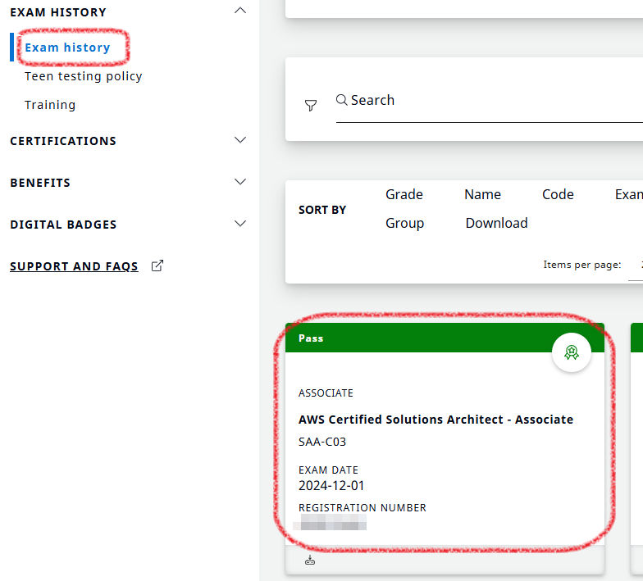The height and width of the screenshot is (581, 643).
Task: Click the magnifying glass search icon
Action: pyautogui.click(x=341, y=100)
